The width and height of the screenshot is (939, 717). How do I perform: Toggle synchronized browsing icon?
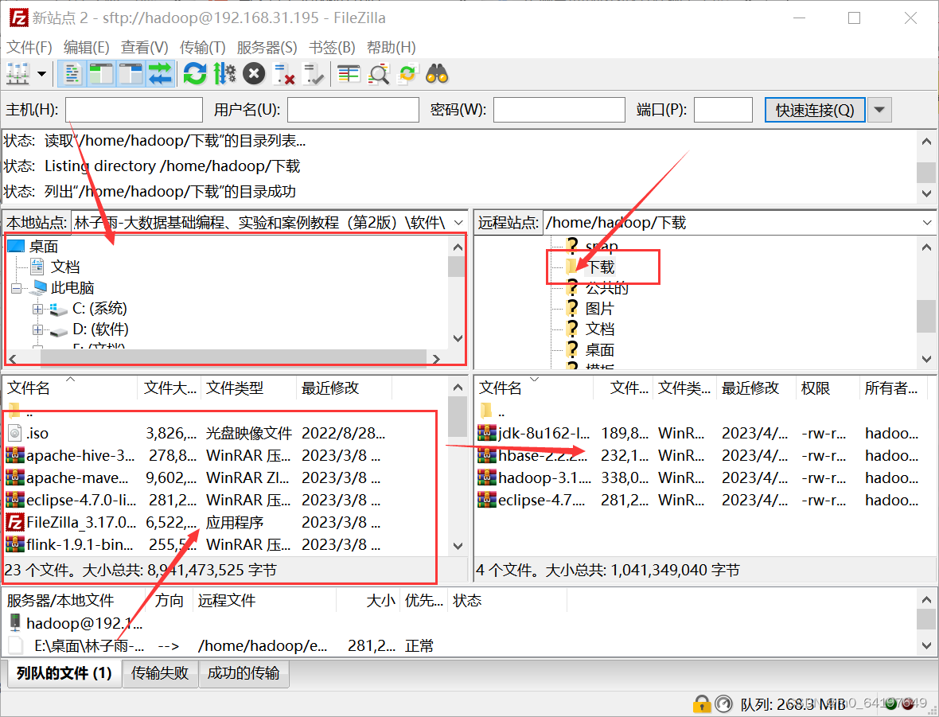pyautogui.click(x=407, y=74)
